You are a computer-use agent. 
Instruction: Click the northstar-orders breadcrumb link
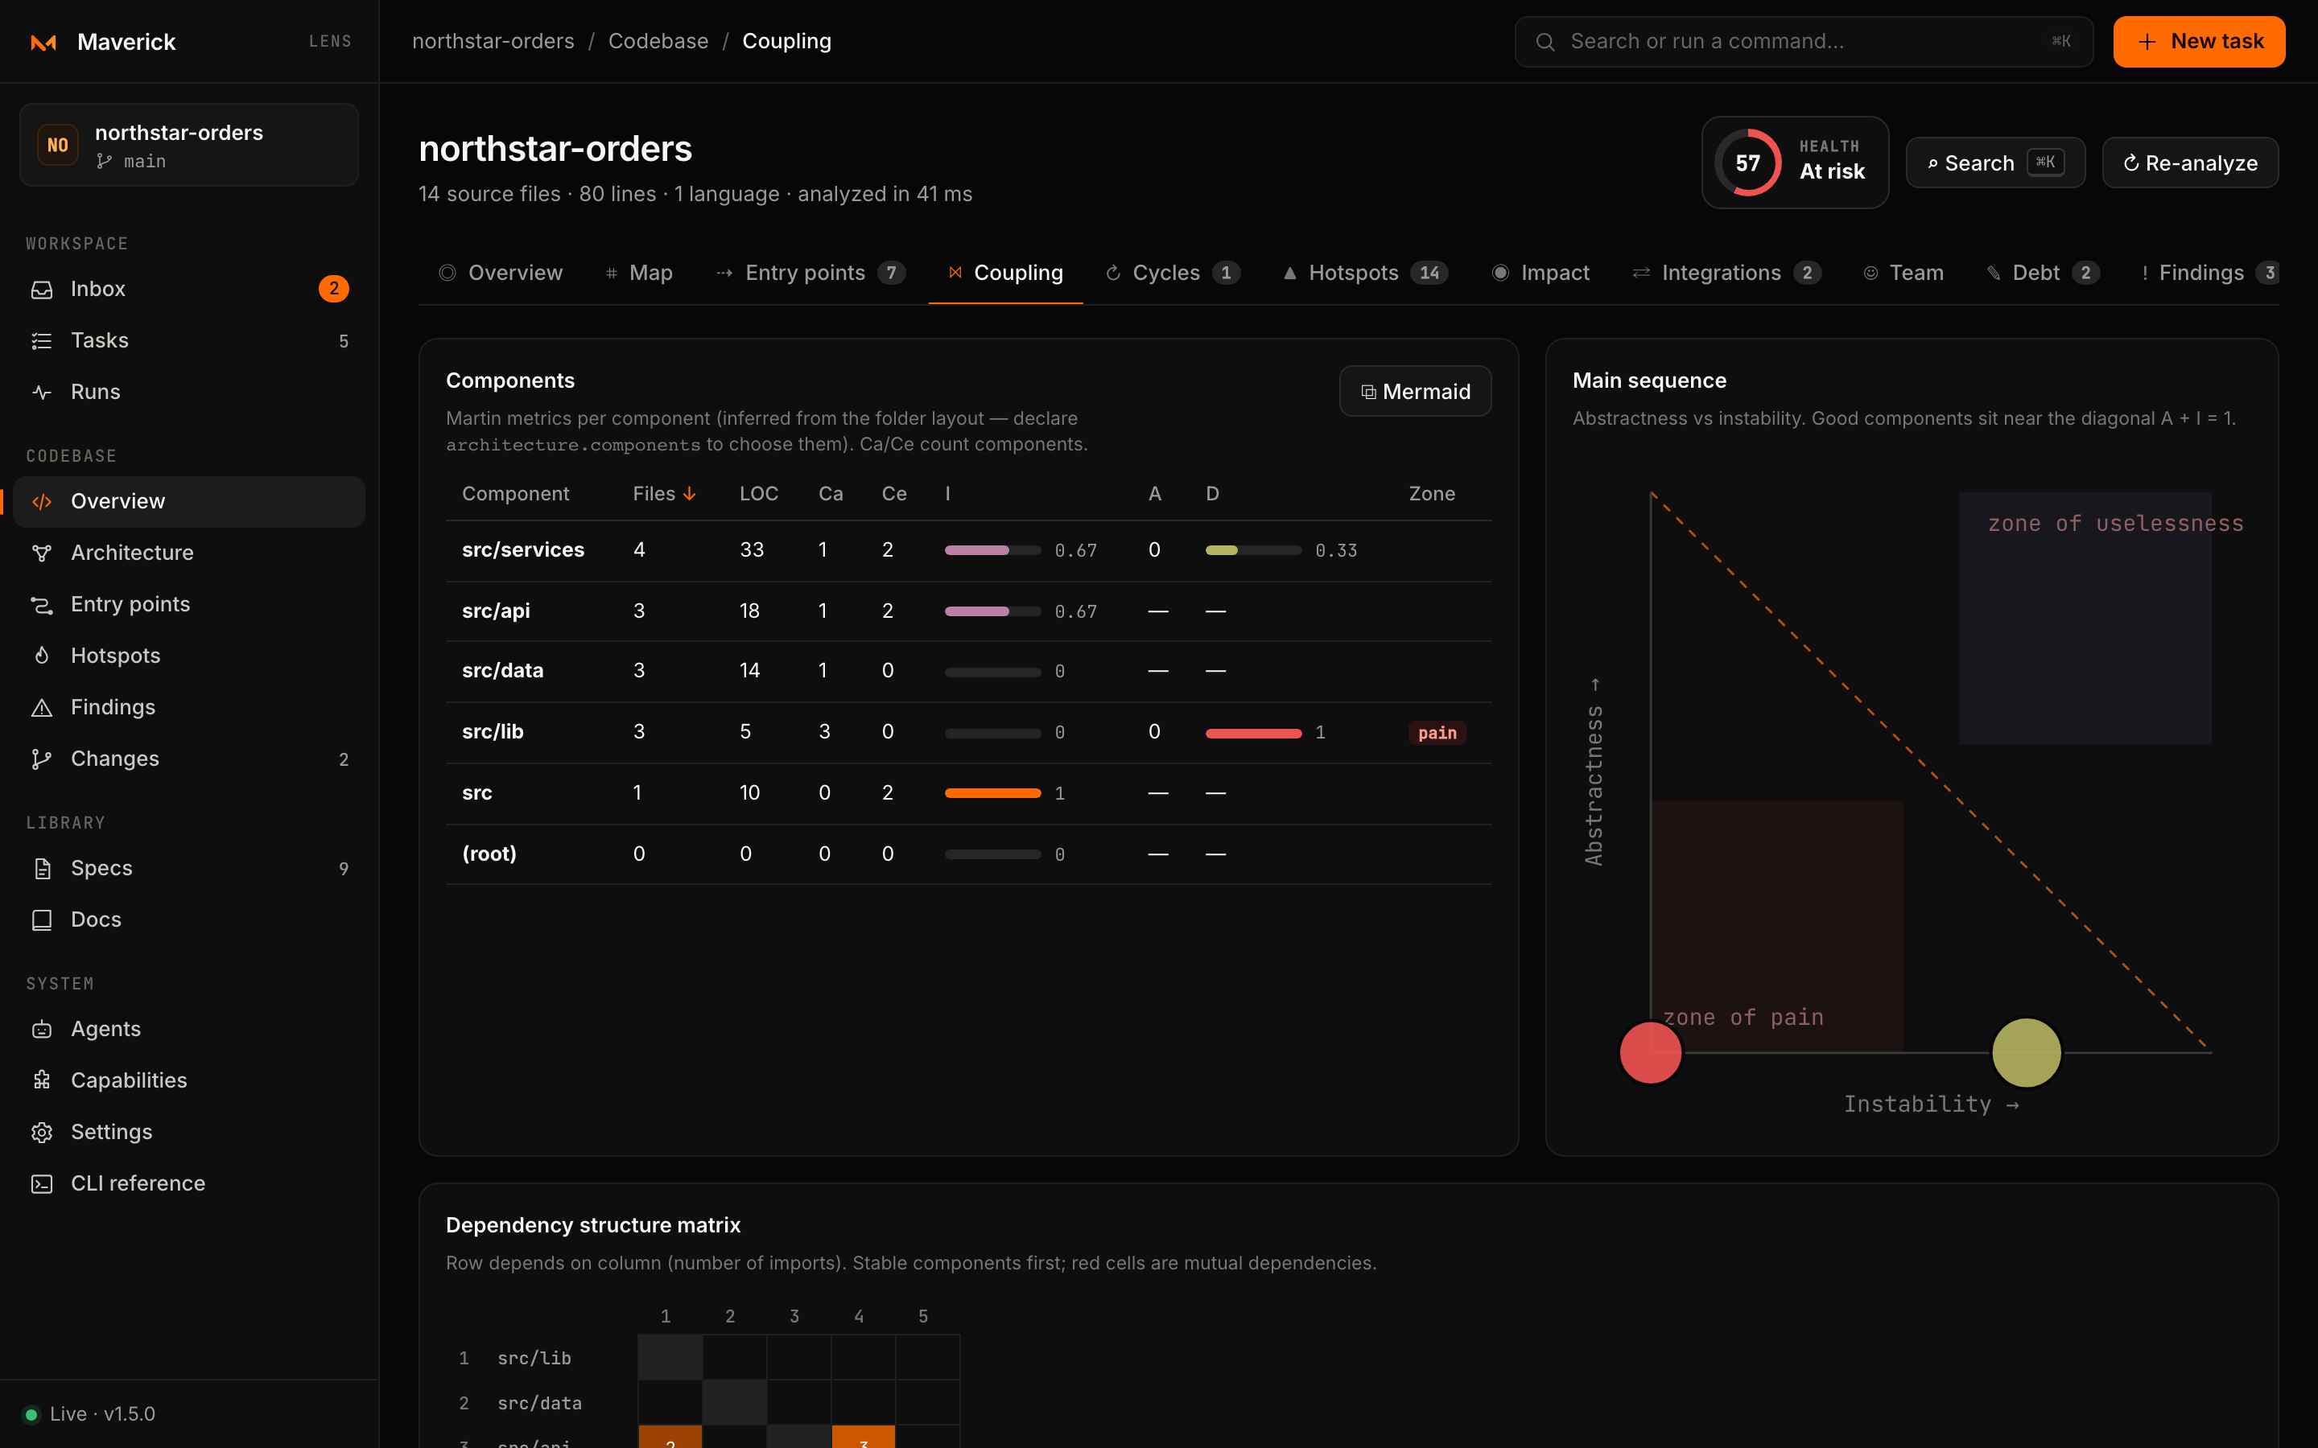493,41
